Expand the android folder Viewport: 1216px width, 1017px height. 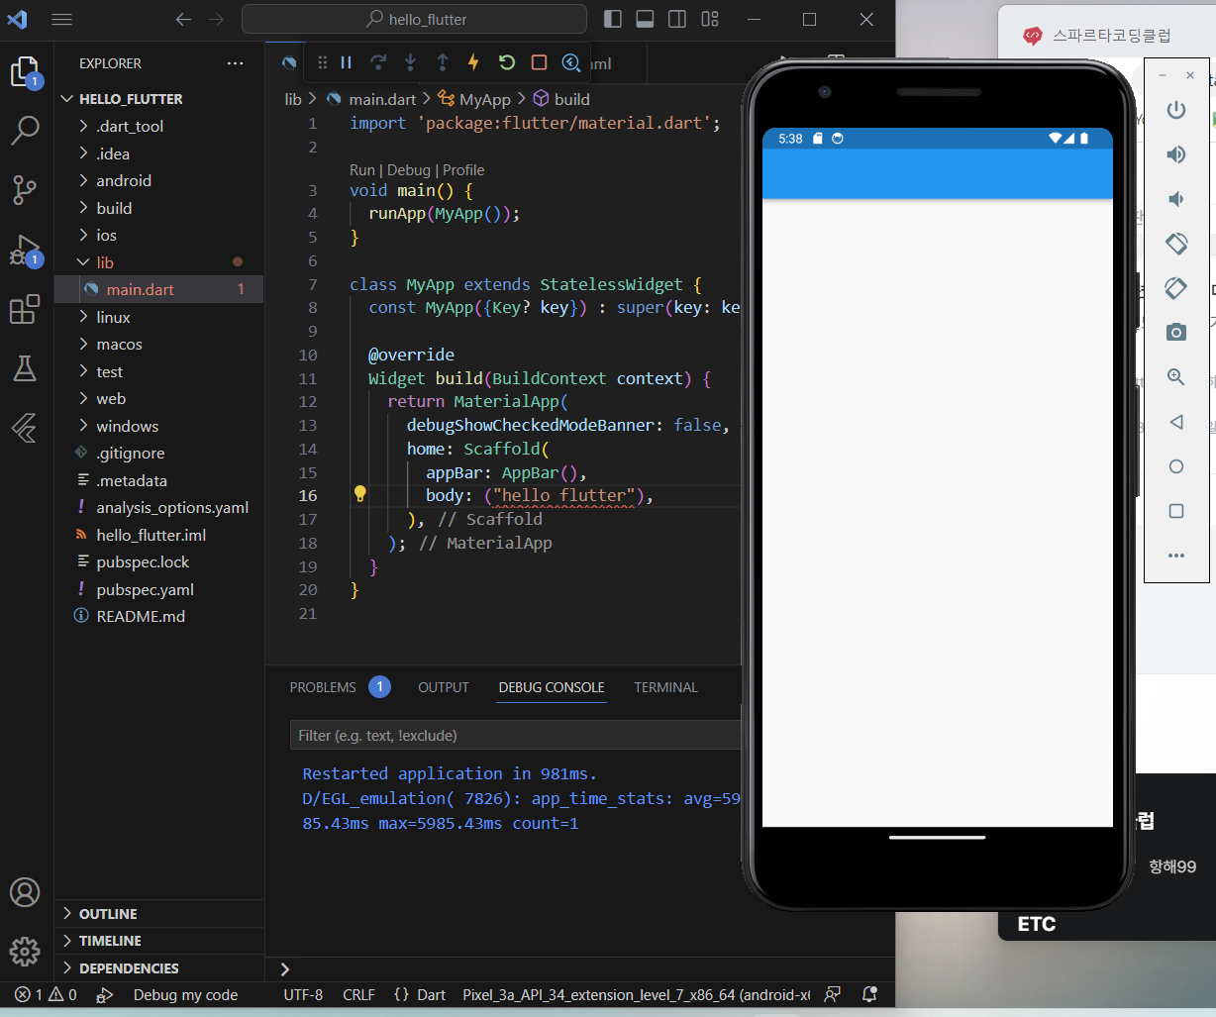point(158,180)
